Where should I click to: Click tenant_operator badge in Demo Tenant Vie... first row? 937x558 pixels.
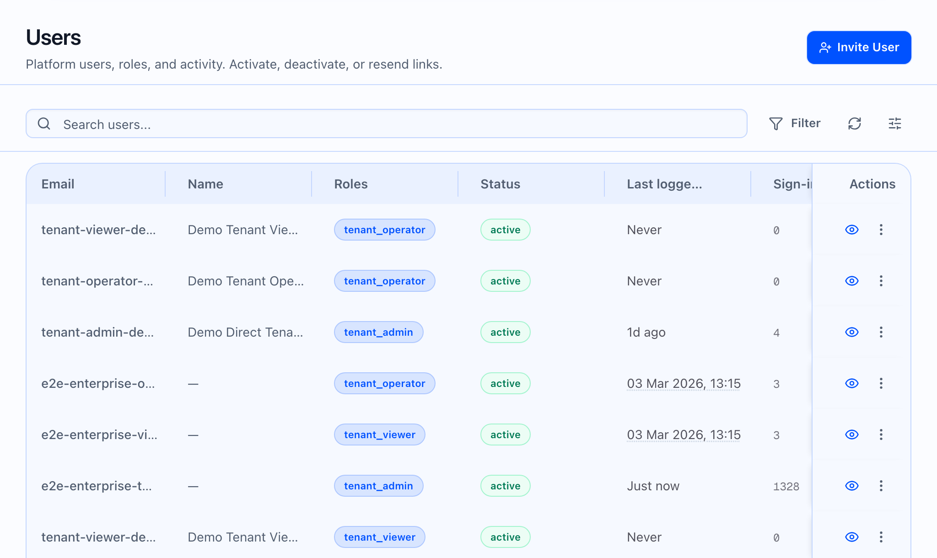[x=384, y=230]
